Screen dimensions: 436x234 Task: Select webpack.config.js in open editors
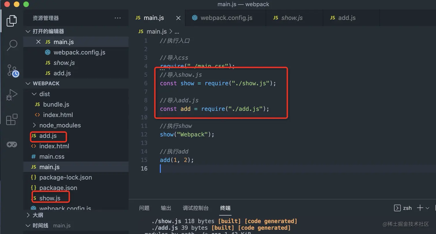(x=76, y=52)
